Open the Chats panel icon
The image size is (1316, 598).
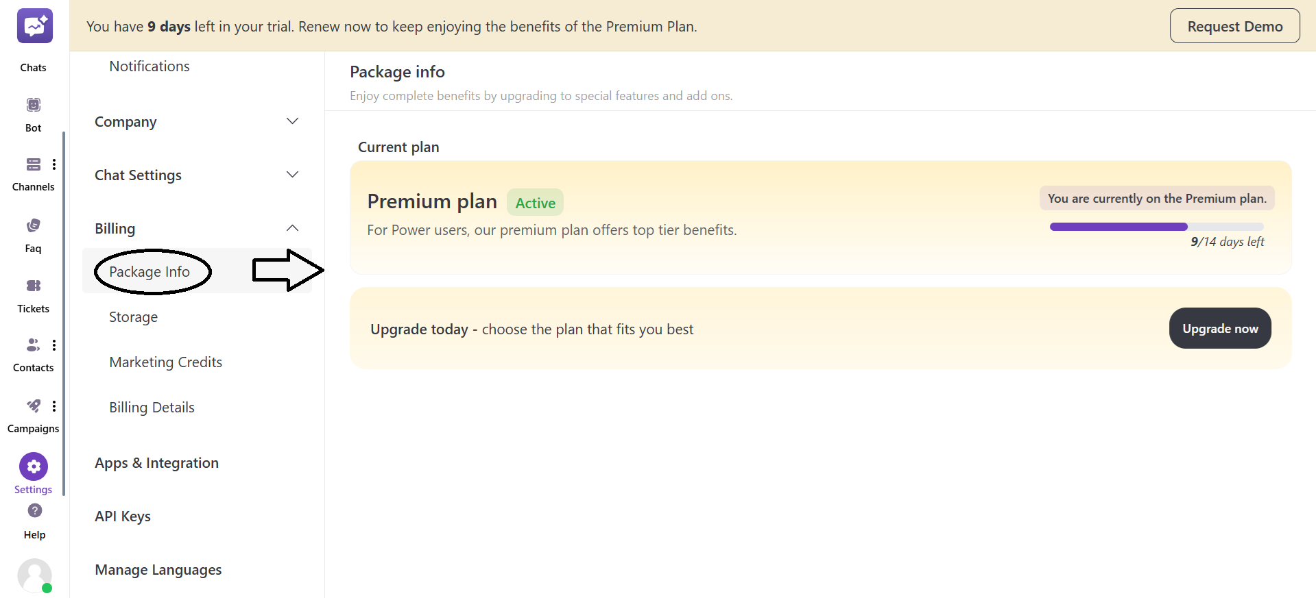click(34, 25)
